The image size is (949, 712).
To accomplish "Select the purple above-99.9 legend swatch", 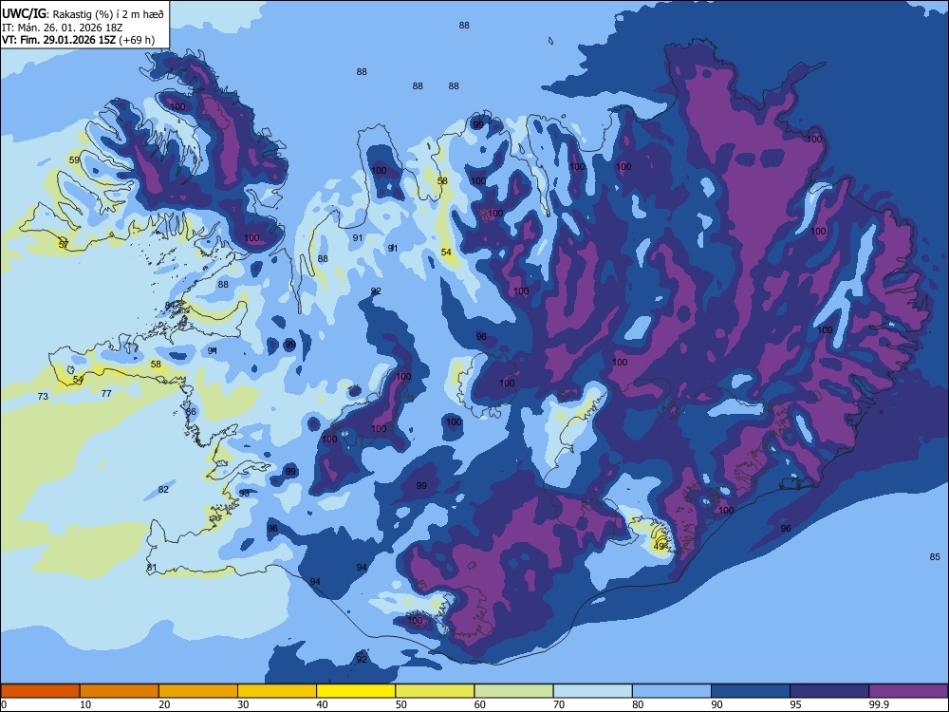I will [x=908, y=691].
